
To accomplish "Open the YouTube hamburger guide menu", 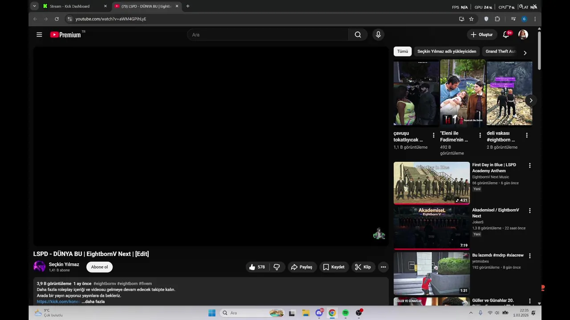I will (39, 35).
